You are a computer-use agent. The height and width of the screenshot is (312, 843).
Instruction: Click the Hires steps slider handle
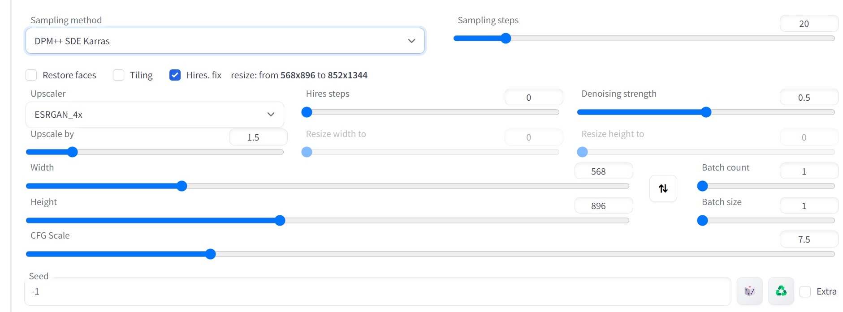coord(307,112)
